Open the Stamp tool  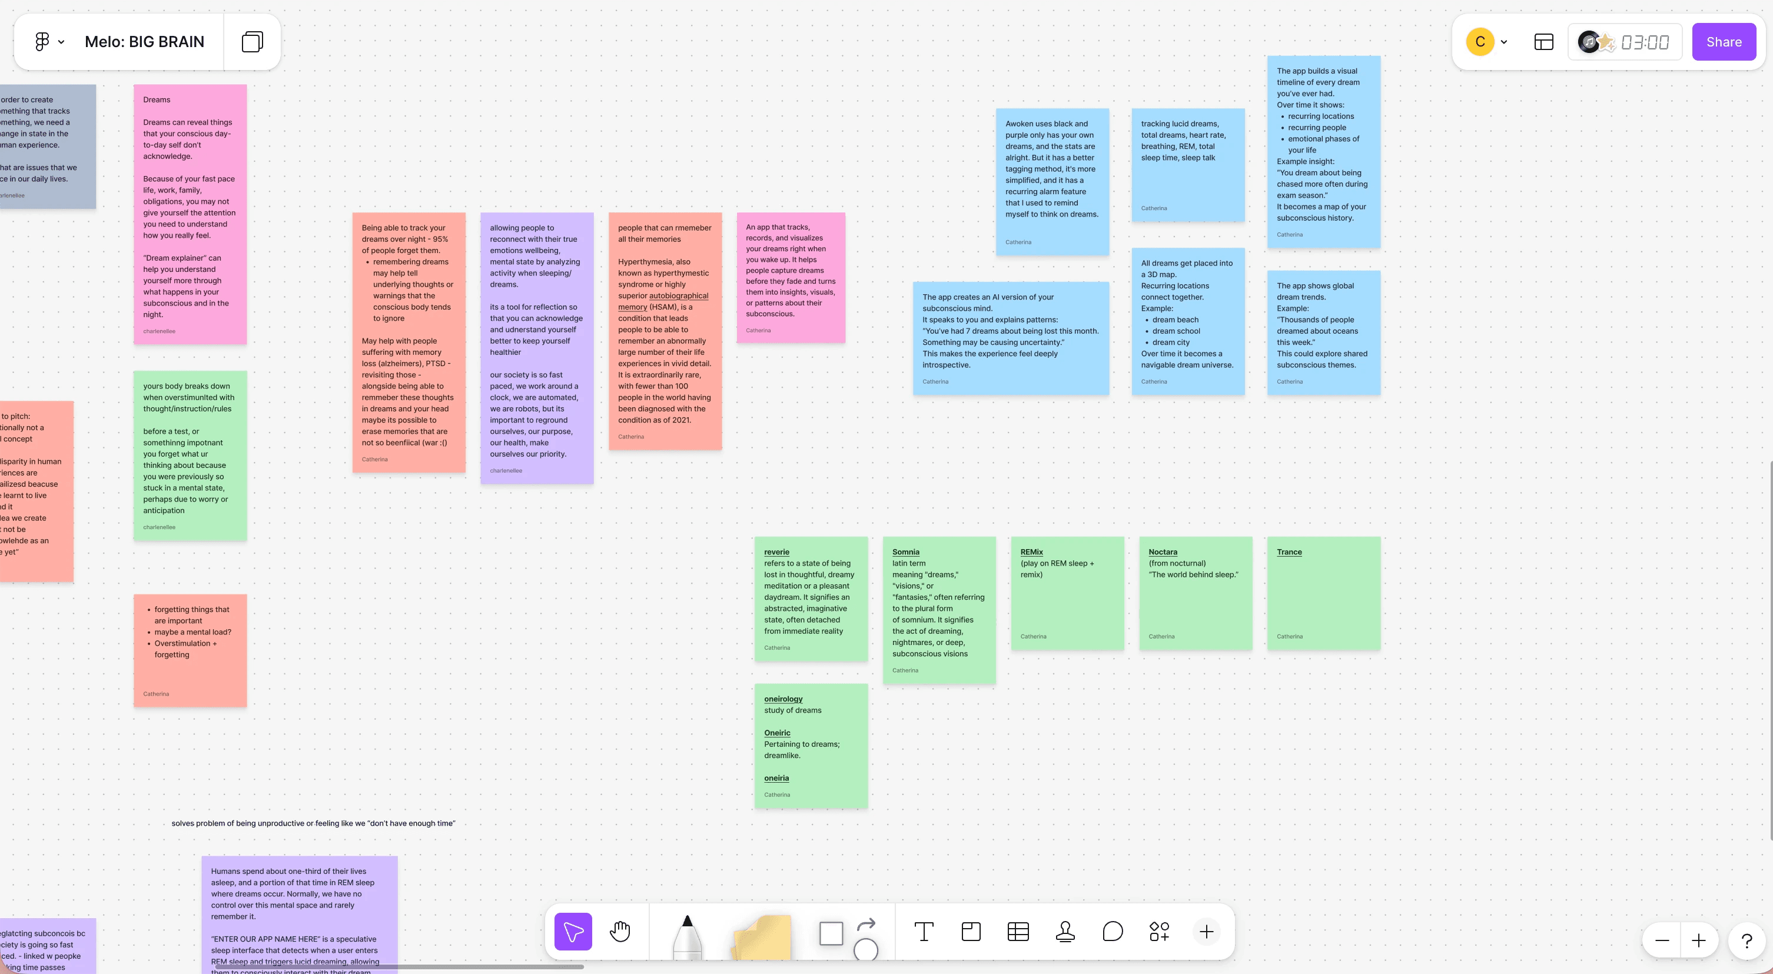tap(1065, 931)
